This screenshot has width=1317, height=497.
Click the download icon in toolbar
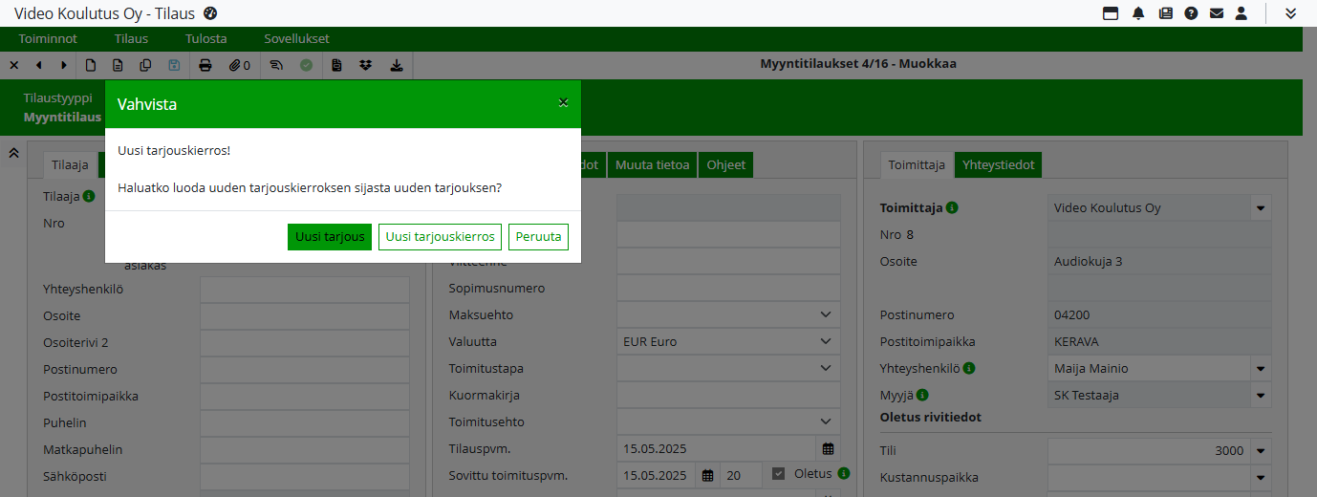[x=397, y=65]
